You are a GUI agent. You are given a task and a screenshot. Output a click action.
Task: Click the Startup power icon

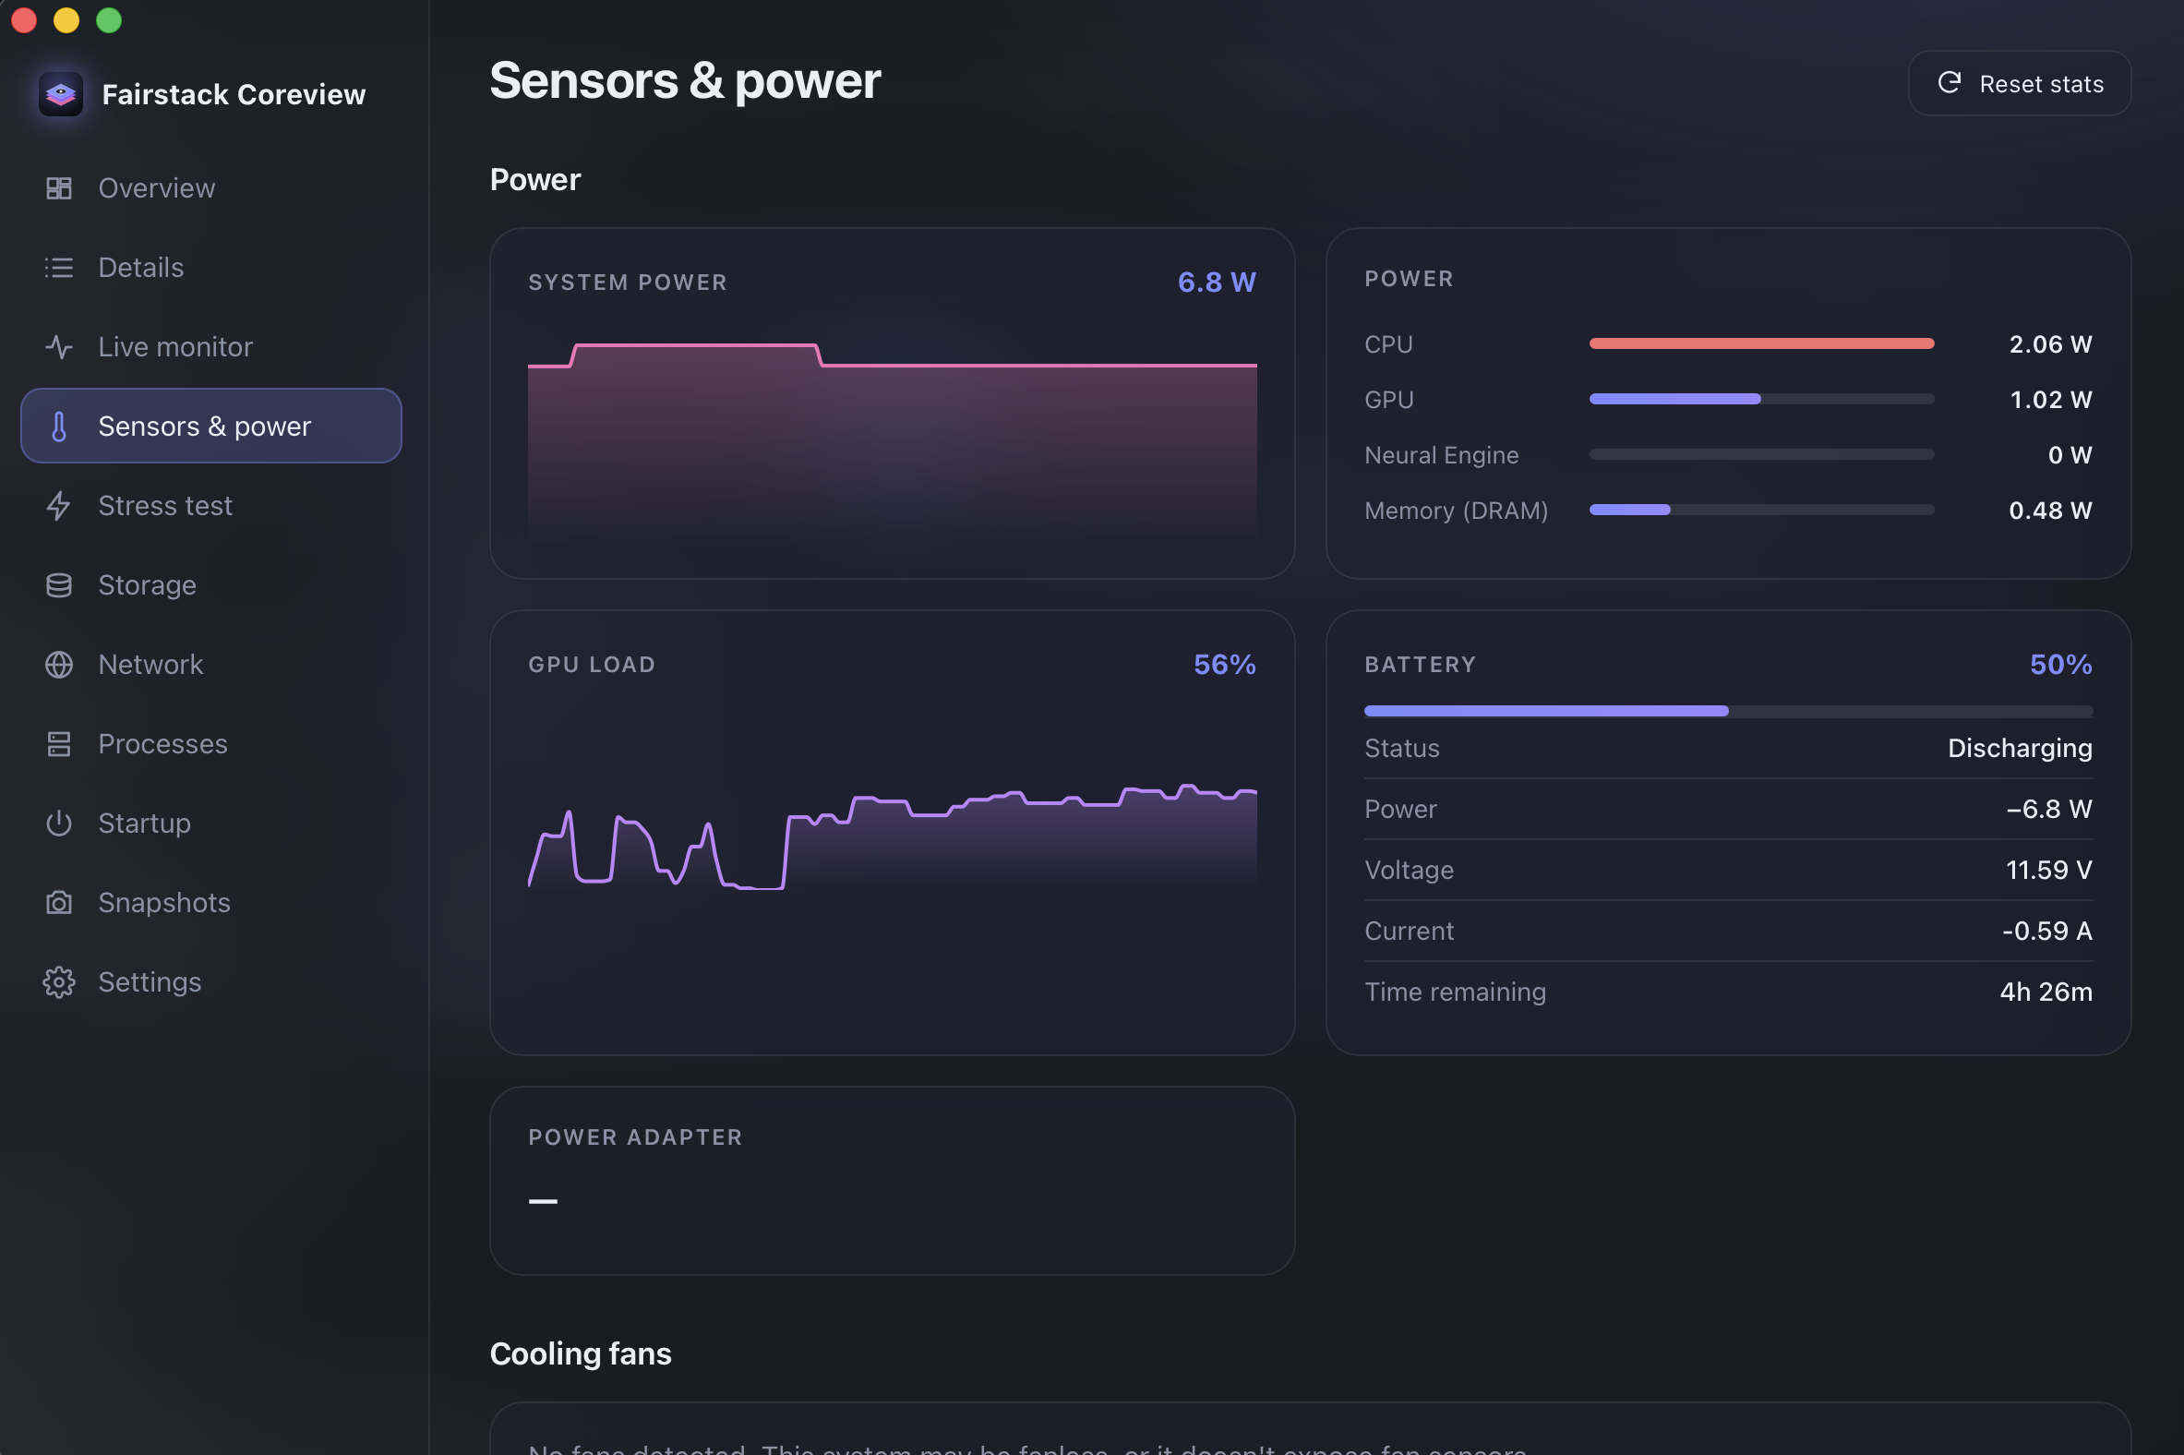(x=58, y=824)
